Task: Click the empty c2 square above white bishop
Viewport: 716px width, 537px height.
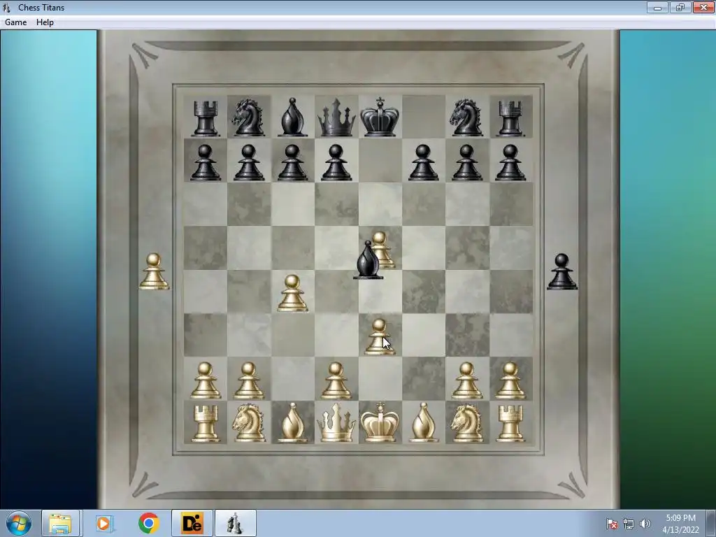Action: [293, 378]
